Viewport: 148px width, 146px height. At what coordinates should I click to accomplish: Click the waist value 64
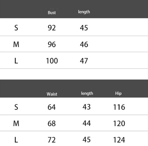52,107
